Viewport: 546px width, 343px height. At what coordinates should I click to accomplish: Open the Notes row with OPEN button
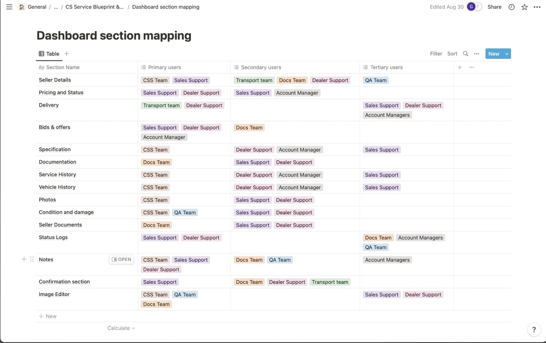point(122,259)
